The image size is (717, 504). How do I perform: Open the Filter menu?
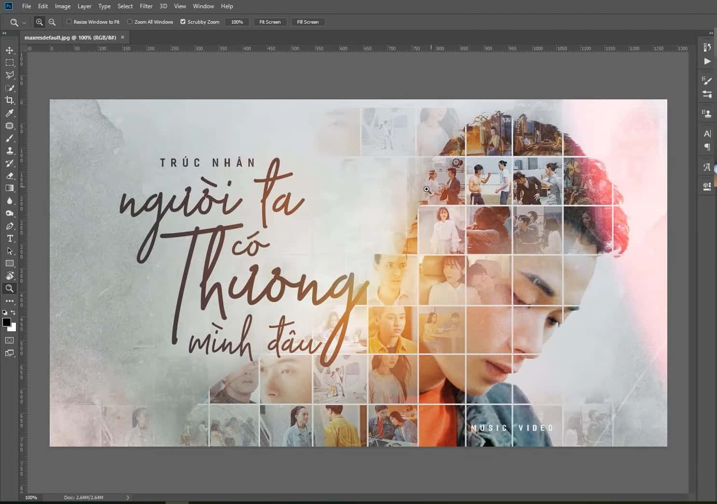point(146,6)
